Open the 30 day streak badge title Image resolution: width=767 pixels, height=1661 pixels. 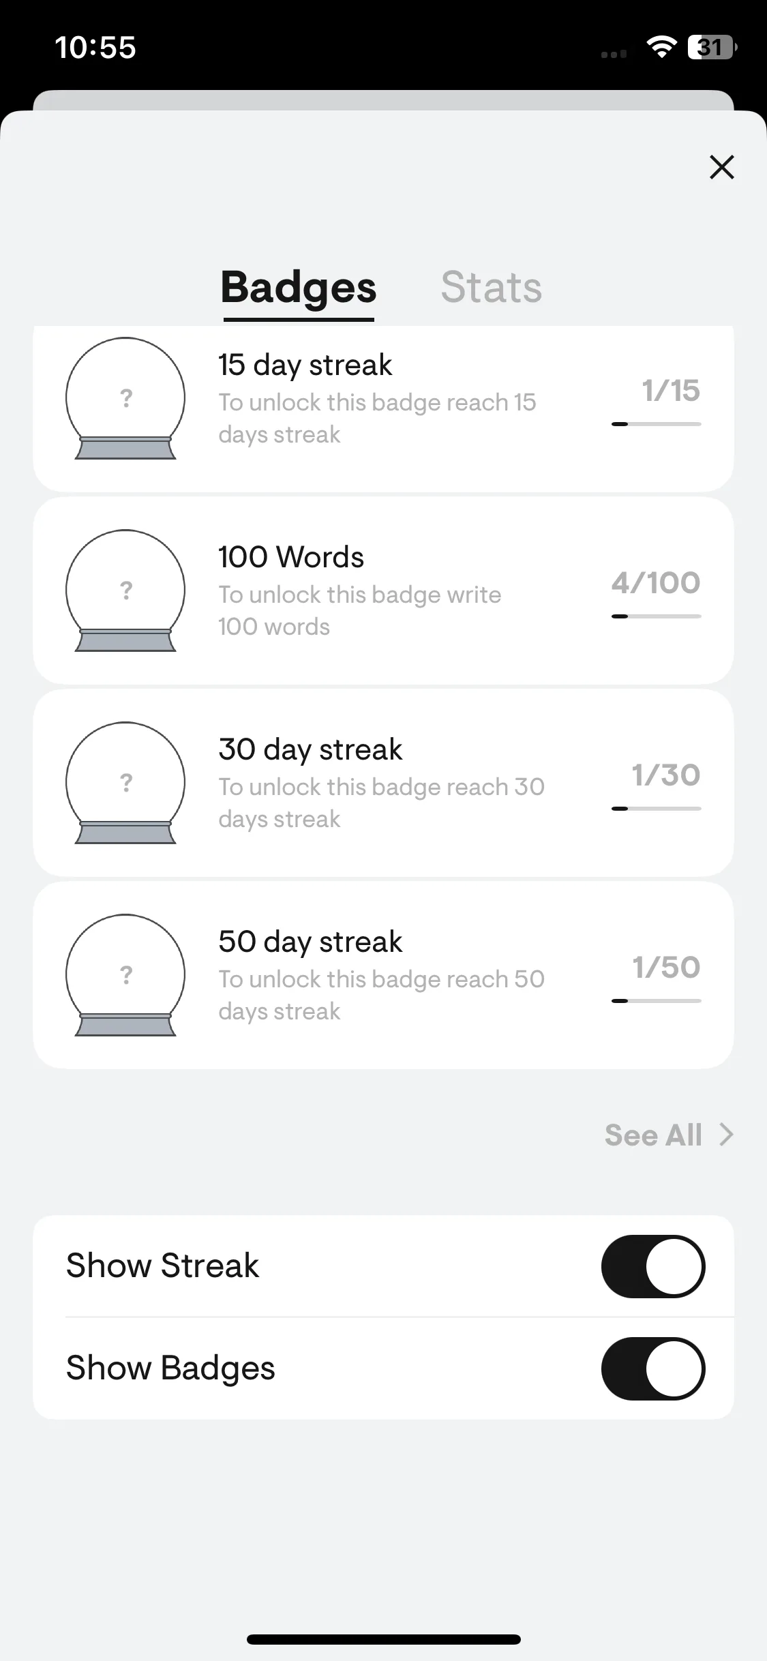click(x=310, y=749)
